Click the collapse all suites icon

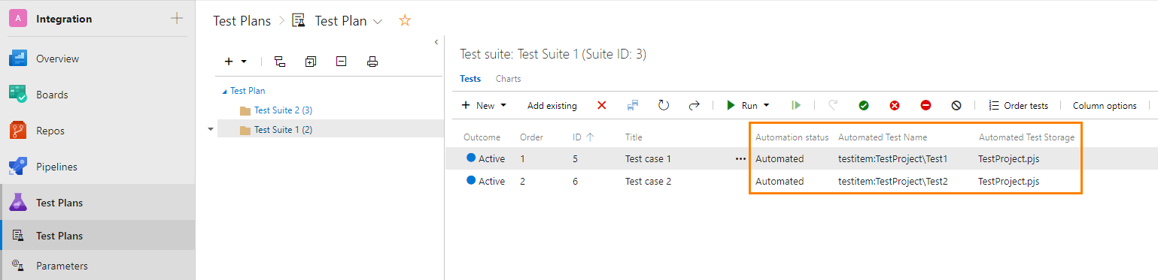tap(342, 62)
